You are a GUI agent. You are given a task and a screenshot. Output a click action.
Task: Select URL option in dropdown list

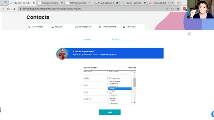(x=120, y=93)
